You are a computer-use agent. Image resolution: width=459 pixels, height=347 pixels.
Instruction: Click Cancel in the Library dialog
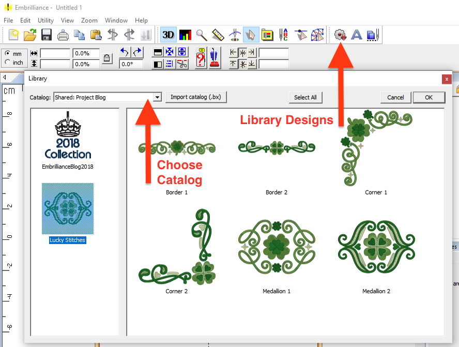pos(395,97)
